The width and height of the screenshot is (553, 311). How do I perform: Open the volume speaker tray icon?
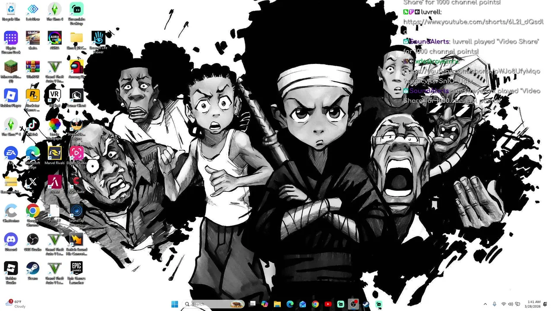511,304
